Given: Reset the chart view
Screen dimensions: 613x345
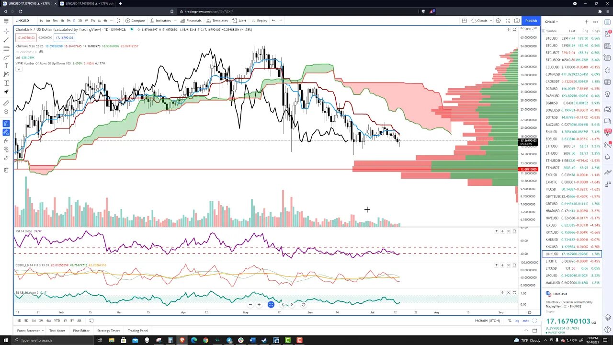Looking at the screenshot, I should (303, 304).
